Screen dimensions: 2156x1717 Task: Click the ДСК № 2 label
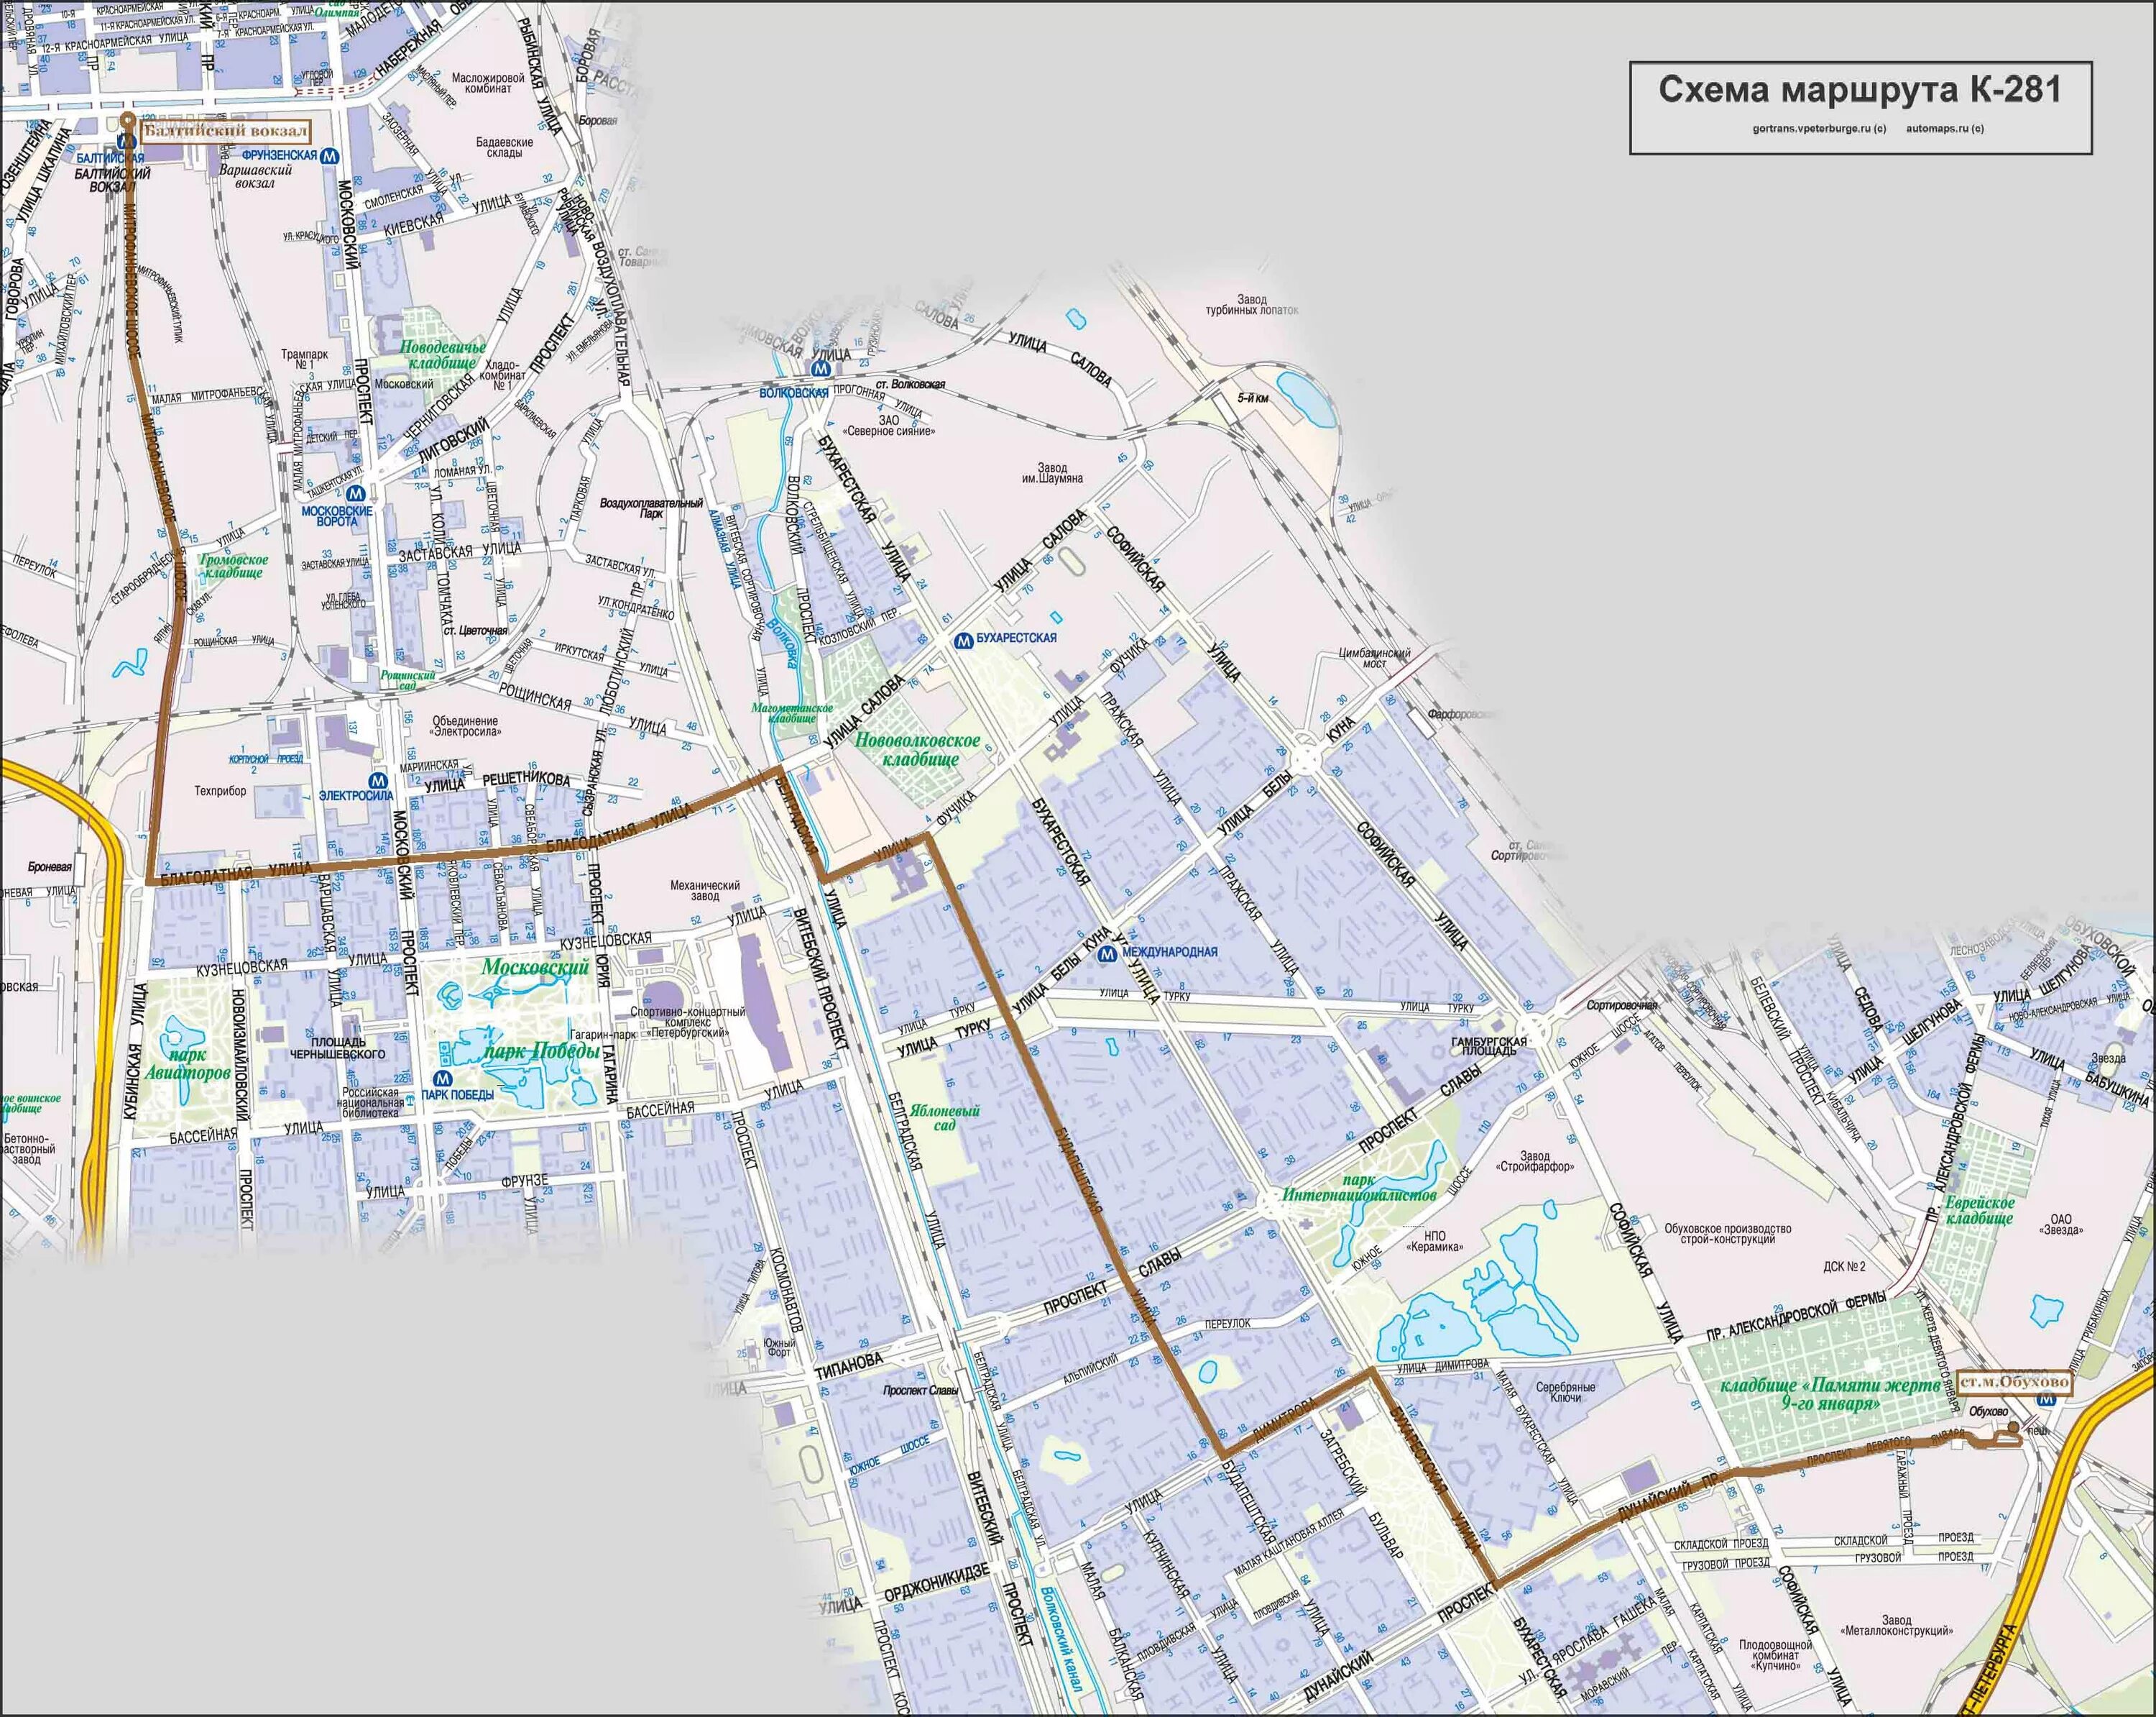(1844, 1267)
